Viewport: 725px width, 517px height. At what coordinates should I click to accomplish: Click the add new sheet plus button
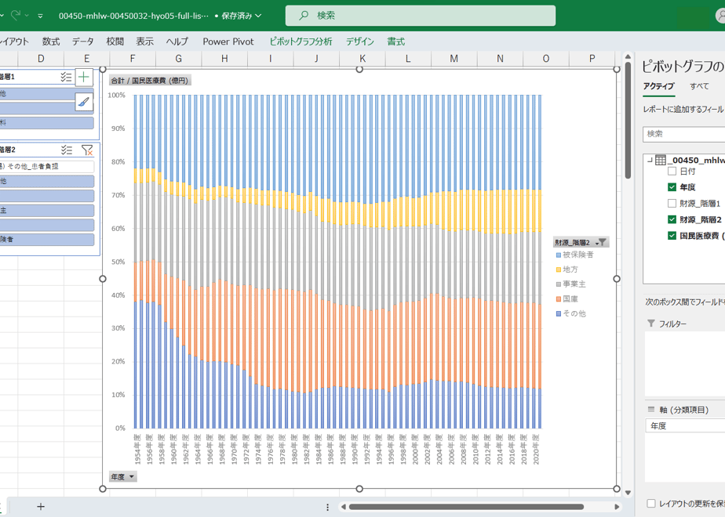click(41, 506)
